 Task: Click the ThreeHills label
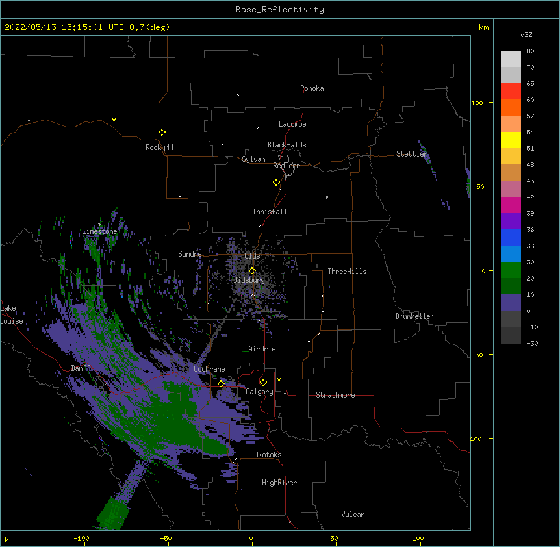pos(347,272)
